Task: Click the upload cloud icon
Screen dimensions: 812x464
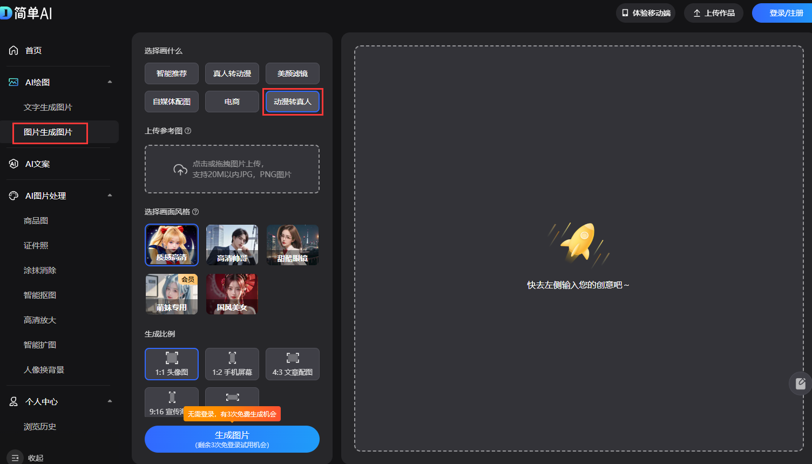Action: pyautogui.click(x=180, y=170)
